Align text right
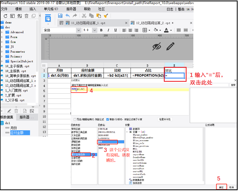This screenshot has height=191, width=239. tap(136, 30)
